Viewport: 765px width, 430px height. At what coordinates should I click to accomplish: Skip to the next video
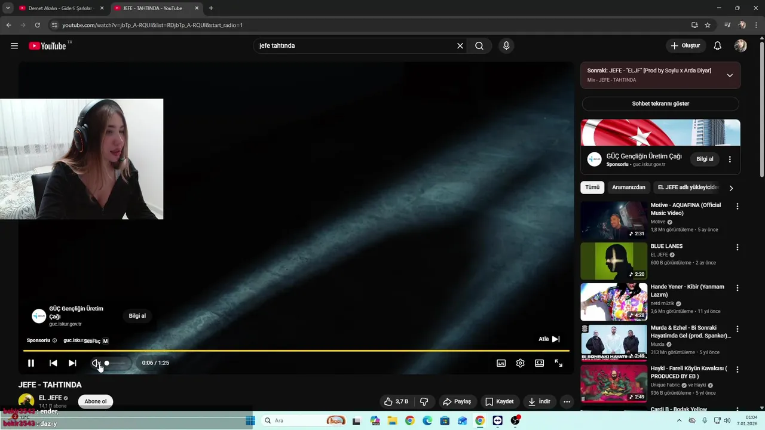(x=72, y=363)
